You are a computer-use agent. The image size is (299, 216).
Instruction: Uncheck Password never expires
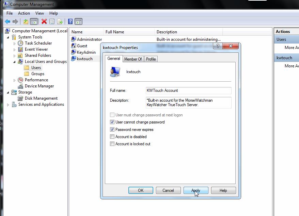click(x=112, y=130)
